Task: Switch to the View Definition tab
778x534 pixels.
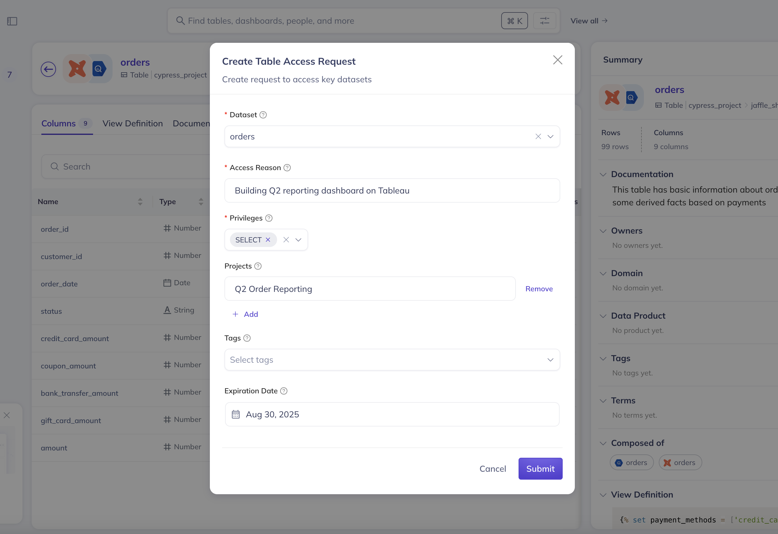Action: coord(133,123)
